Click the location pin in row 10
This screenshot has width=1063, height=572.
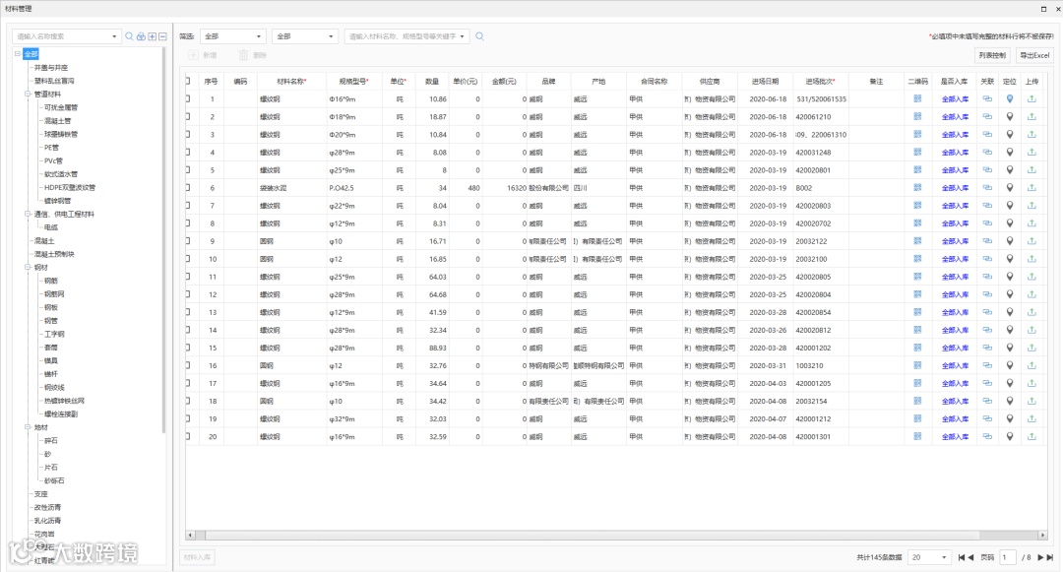point(1010,259)
